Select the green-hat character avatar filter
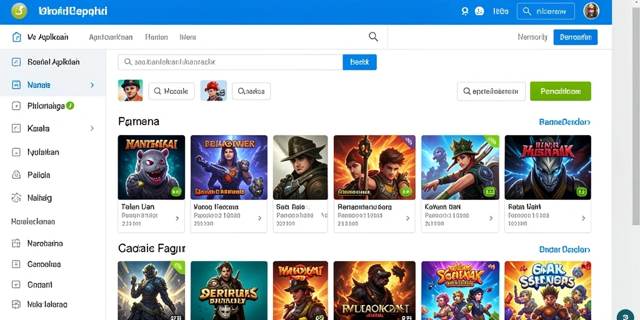 [x=130, y=90]
